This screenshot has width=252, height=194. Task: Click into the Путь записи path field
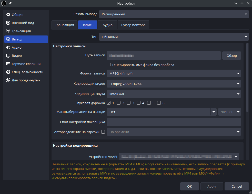(x=164, y=56)
